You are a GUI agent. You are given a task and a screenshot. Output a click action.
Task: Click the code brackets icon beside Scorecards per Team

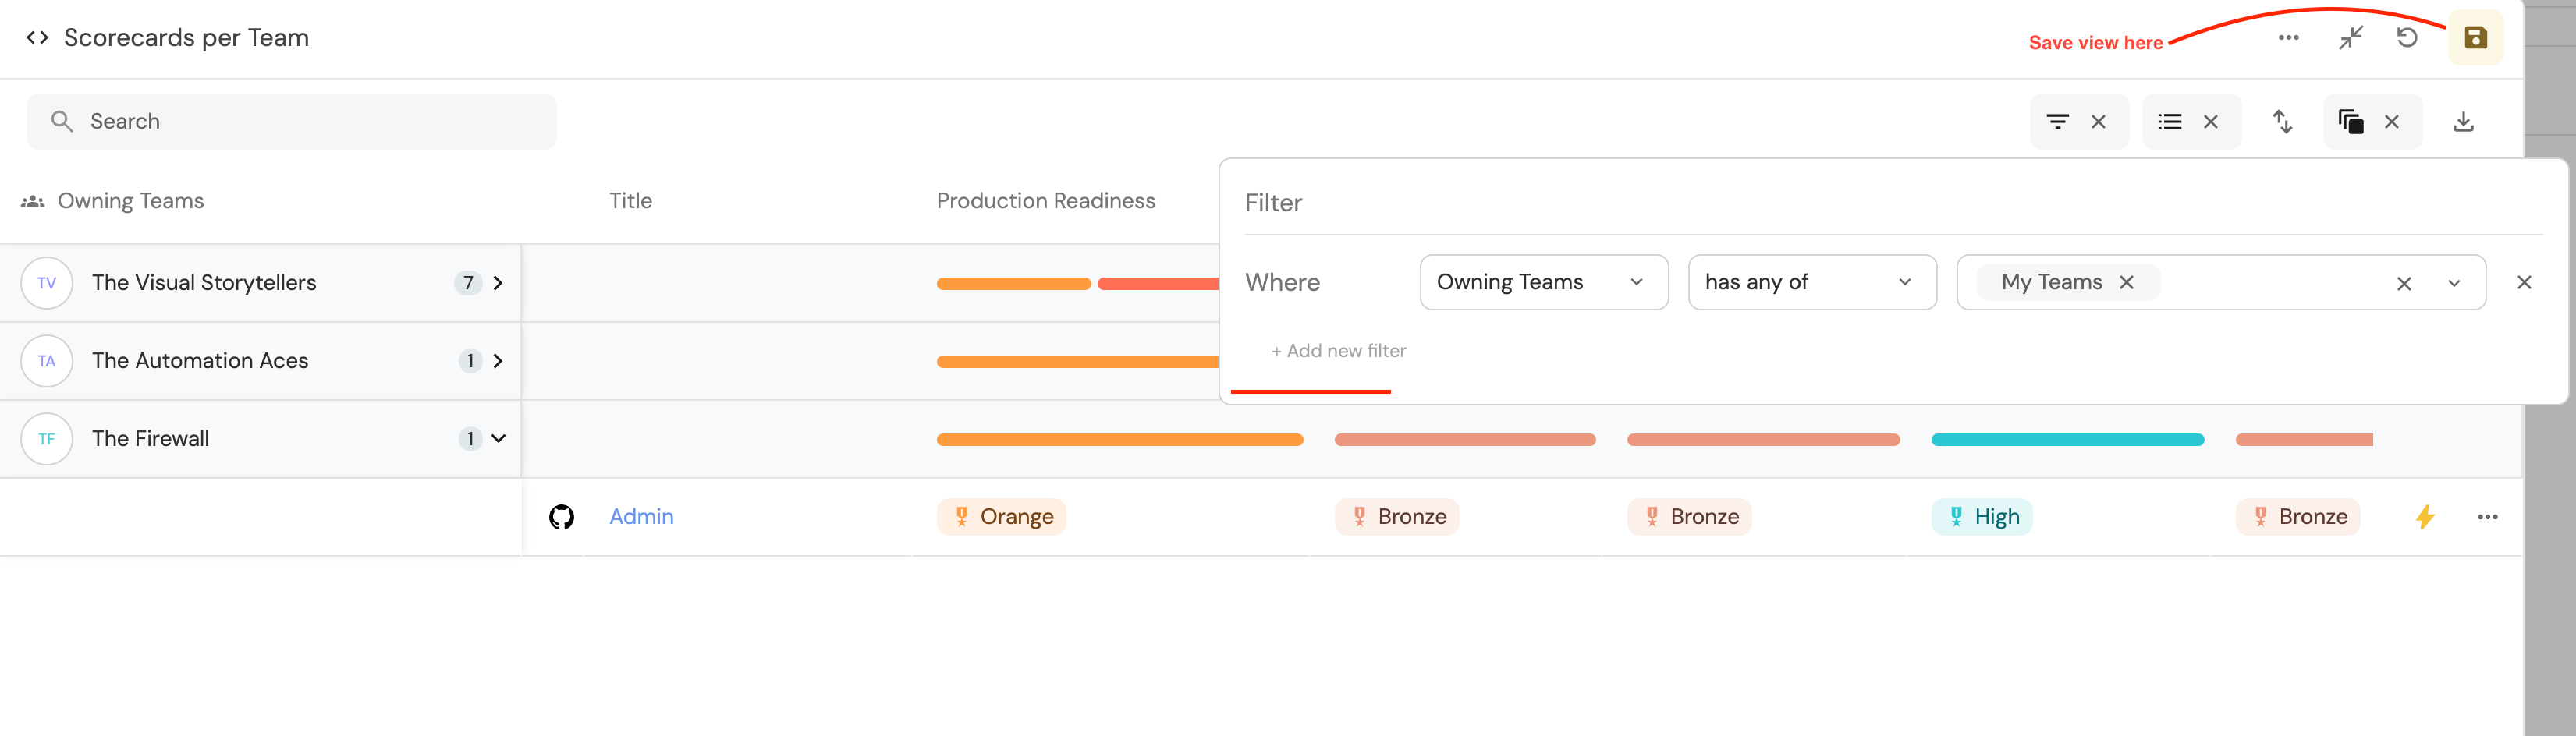pos(38,37)
